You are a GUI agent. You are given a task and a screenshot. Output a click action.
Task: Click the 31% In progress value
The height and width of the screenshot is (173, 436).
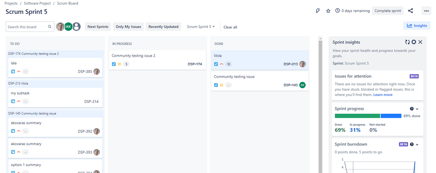pyautogui.click(x=355, y=130)
